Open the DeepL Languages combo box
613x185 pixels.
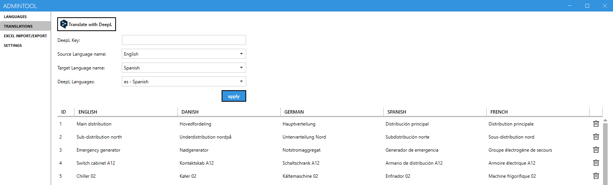[x=184, y=82]
